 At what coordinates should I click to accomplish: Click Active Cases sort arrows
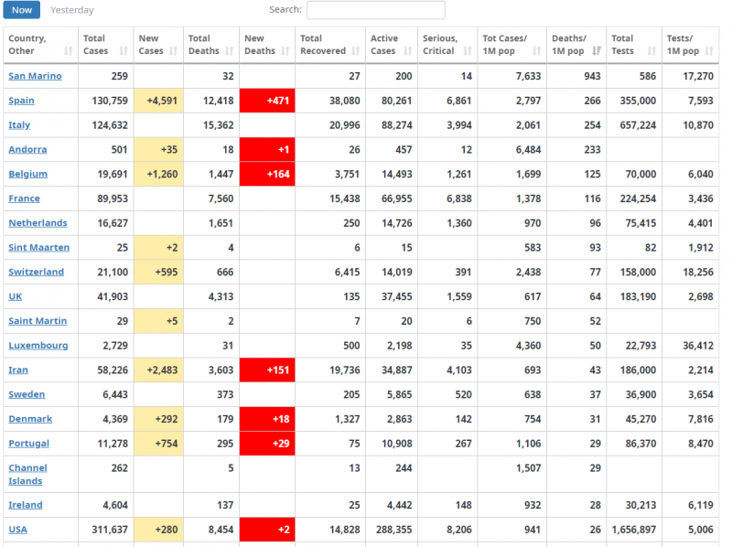coord(408,51)
